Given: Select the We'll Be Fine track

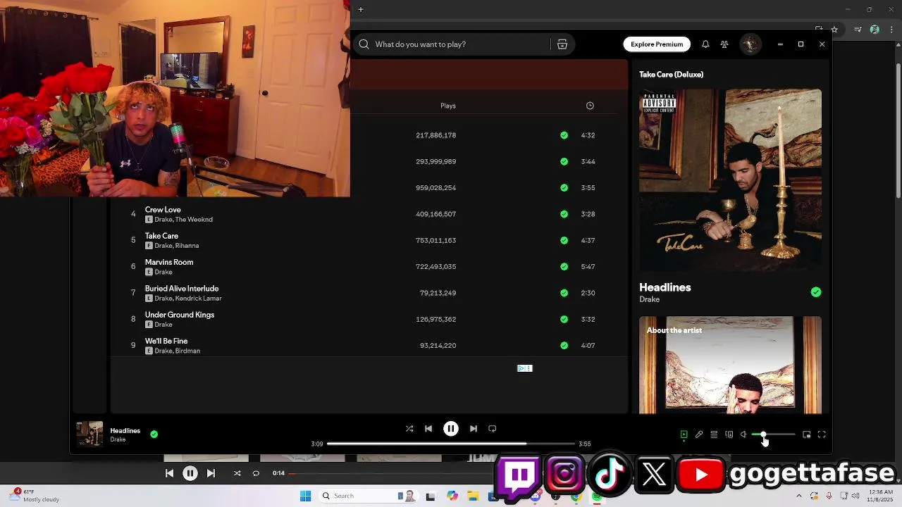Looking at the screenshot, I should [x=166, y=341].
